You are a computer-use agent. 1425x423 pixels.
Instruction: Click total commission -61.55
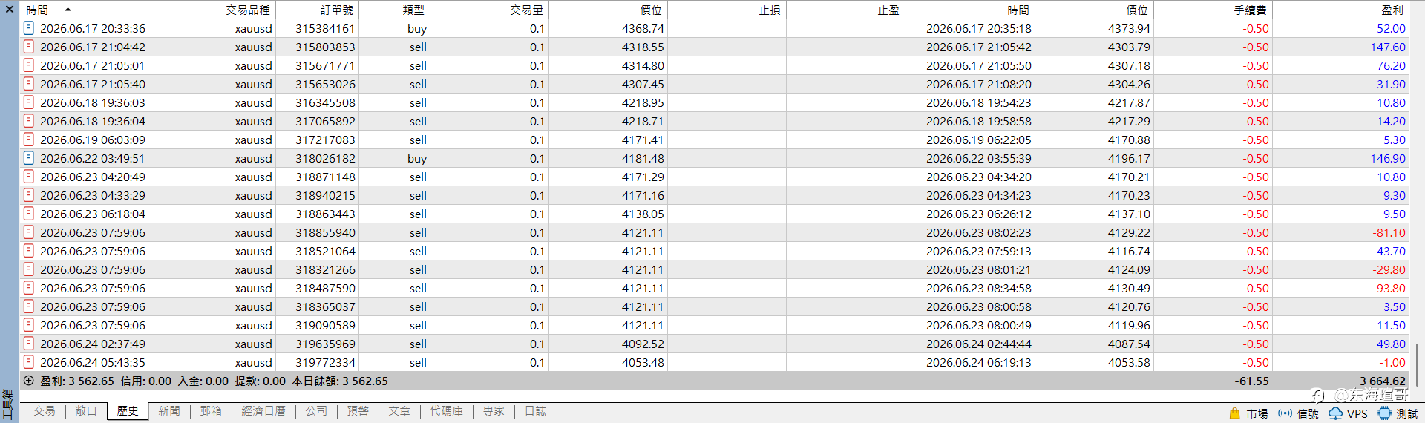[x=1251, y=381]
